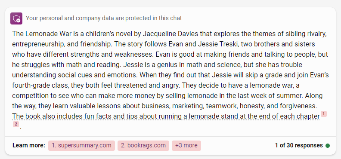Expand the +3 more sources chip
This screenshot has width=341, height=159.
point(186,146)
